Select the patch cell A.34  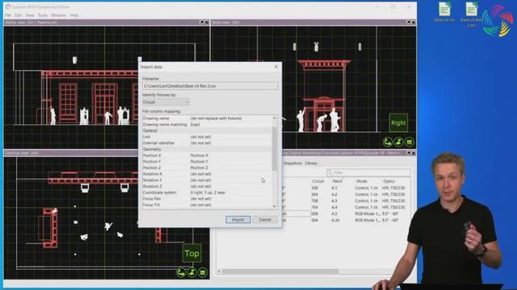point(335,220)
